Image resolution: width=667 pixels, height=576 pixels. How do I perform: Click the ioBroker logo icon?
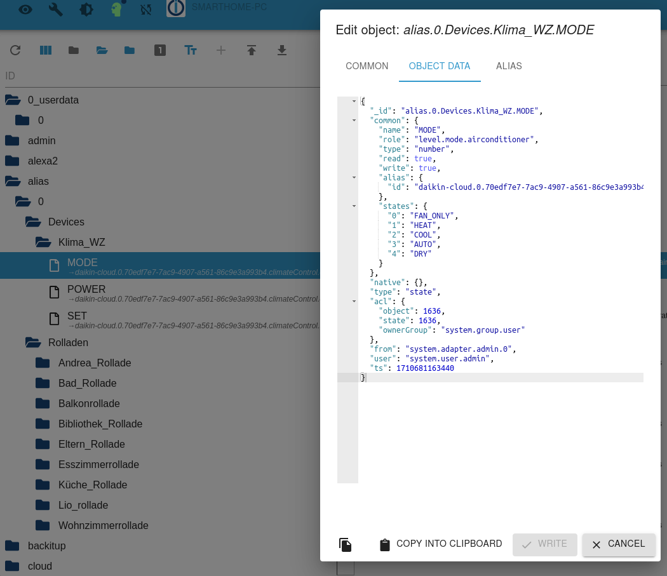point(176,8)
